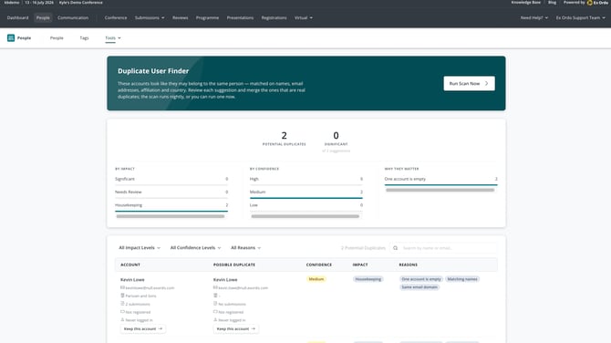The height and width of the screenshot is (343, 611).
Task: Click the Reasons column header
Action: (408, 265)
